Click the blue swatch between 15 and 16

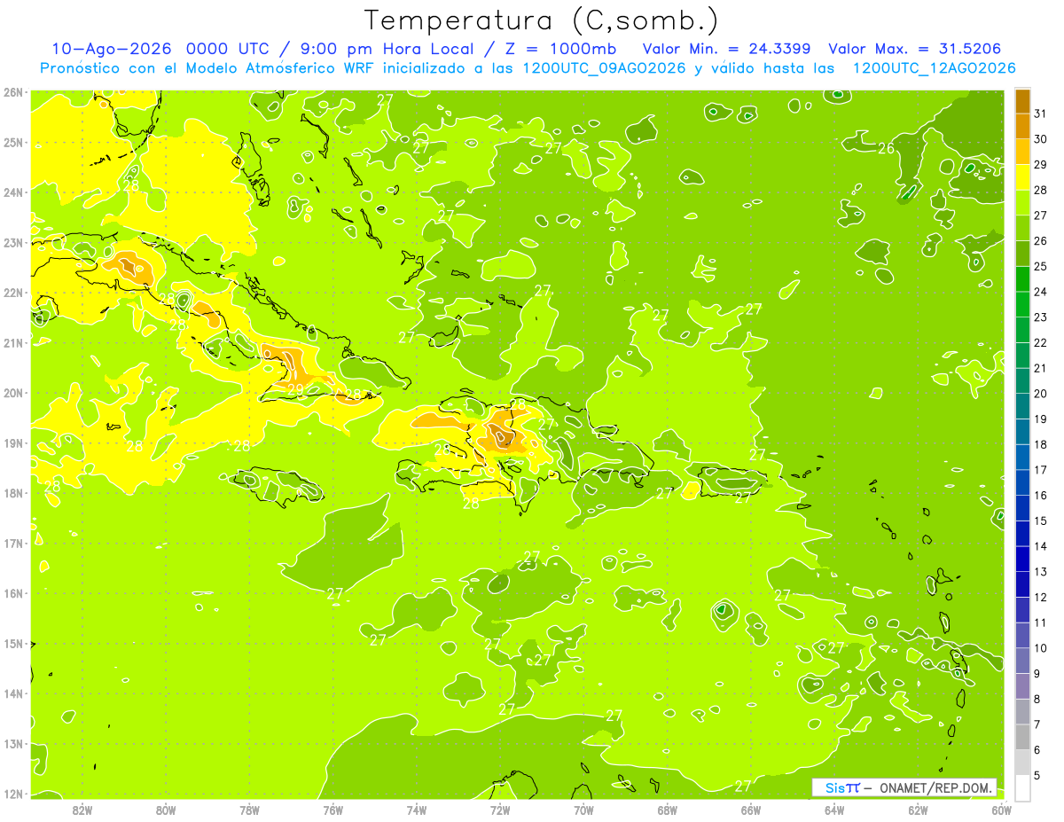[x=1022, y=508]
